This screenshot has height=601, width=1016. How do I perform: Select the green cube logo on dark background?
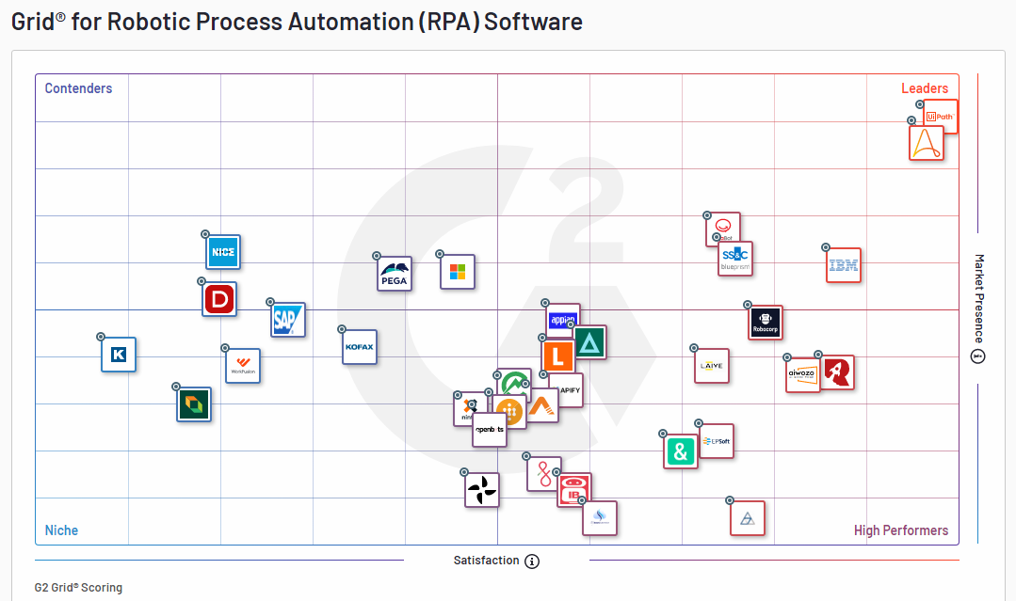(194, 404)
